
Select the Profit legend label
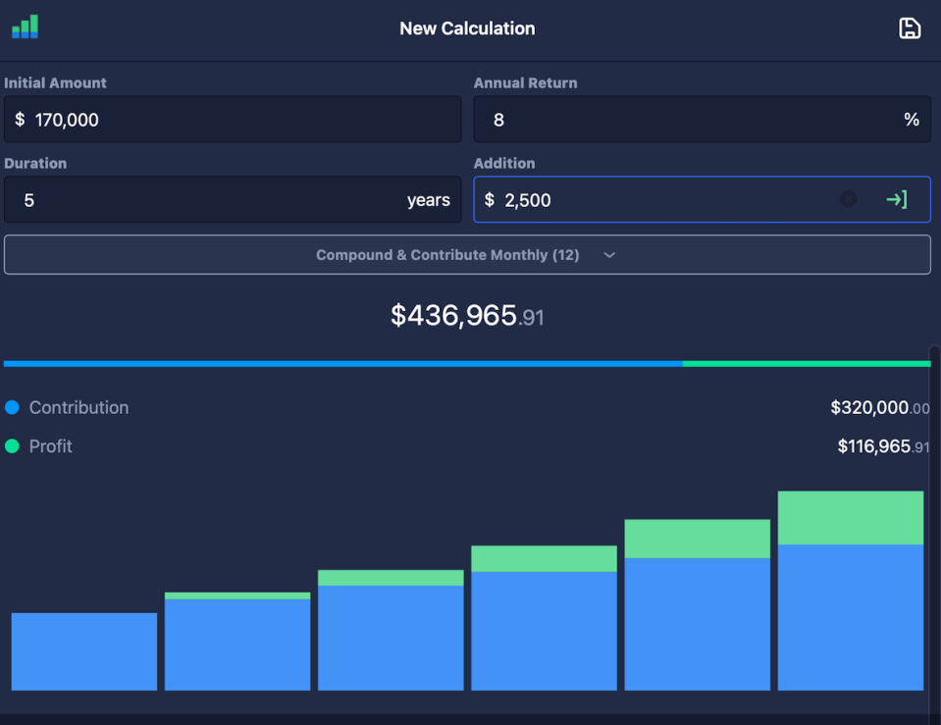click(x=51, y=446)
